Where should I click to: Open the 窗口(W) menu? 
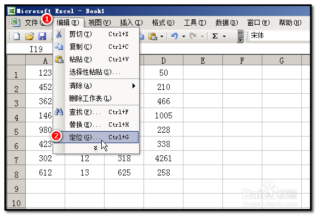[x=258, y=22]
